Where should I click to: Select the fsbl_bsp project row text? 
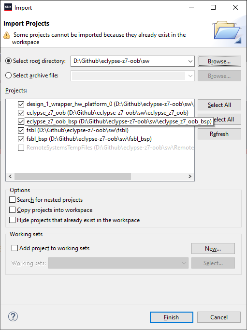click(x=89, y=139)
